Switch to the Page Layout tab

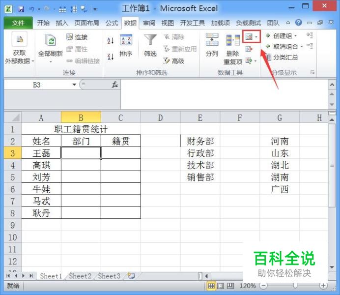pos(87,23)
